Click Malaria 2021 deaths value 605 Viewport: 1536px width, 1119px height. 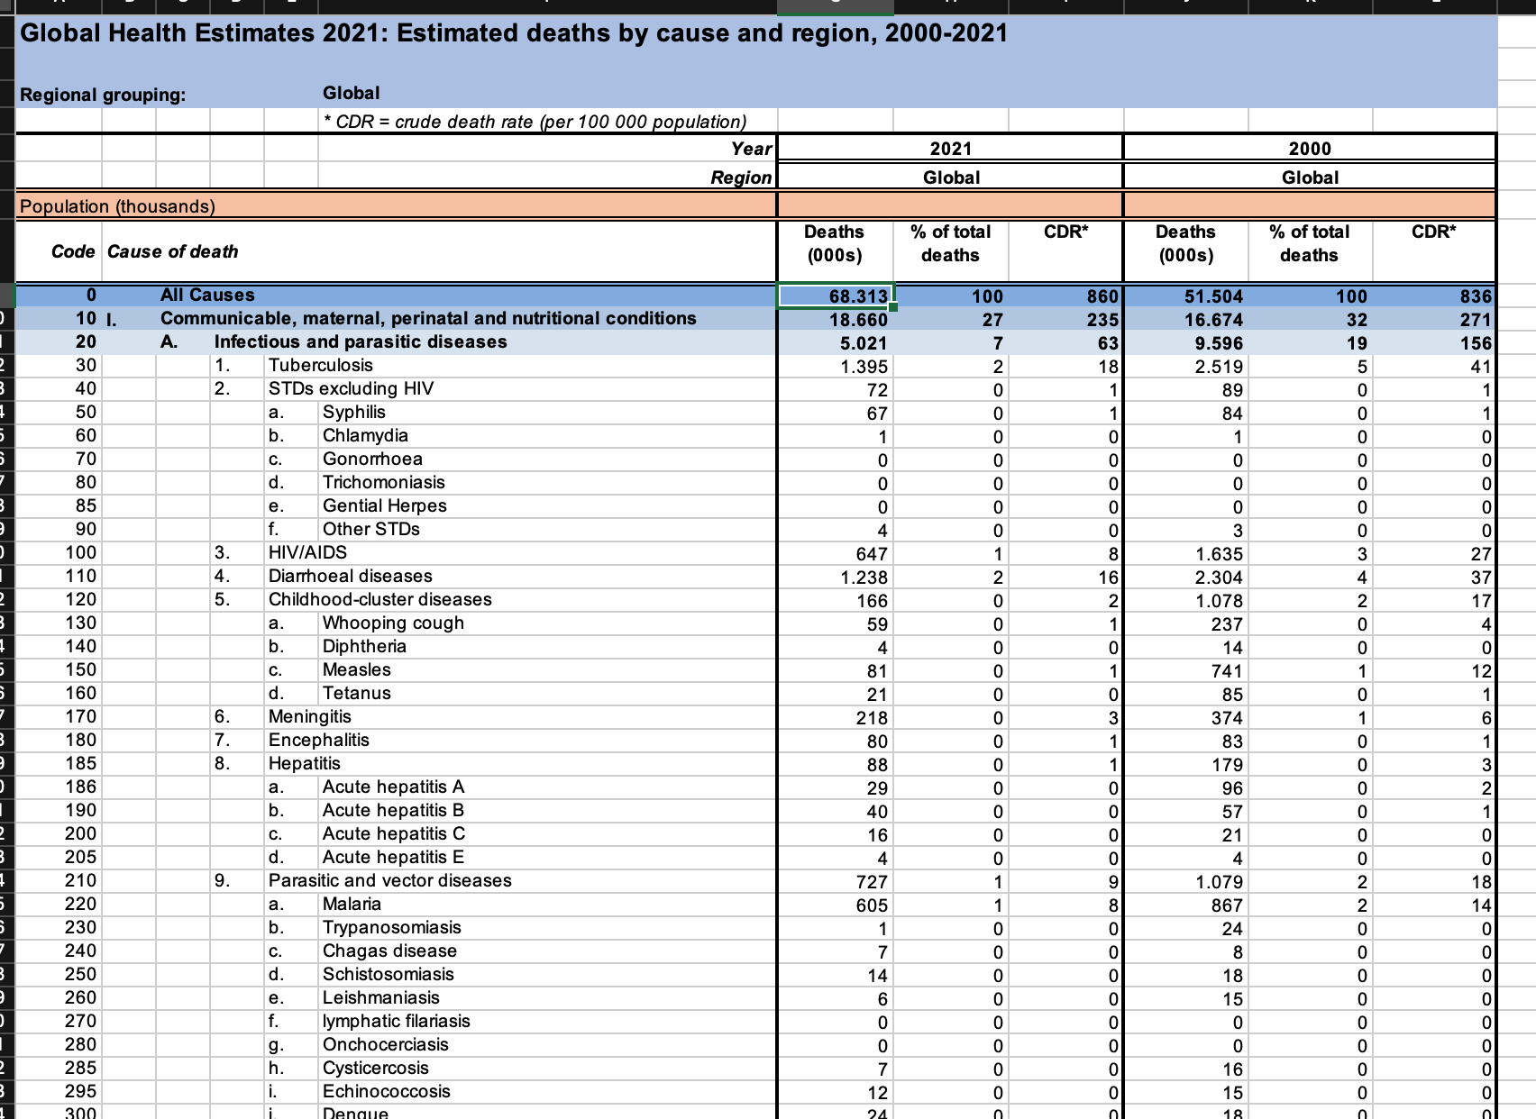(872, 905)
